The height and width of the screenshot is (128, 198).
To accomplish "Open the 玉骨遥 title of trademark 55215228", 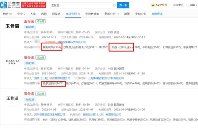I will 29,58.
